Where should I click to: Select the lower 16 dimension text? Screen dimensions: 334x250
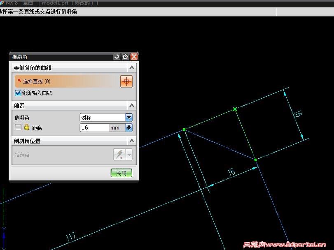[231, 172]
